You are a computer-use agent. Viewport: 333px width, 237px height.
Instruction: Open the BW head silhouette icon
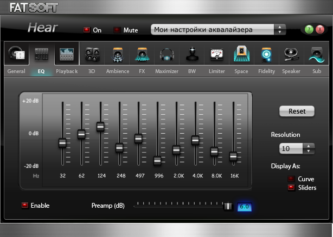tap(192, 54)
